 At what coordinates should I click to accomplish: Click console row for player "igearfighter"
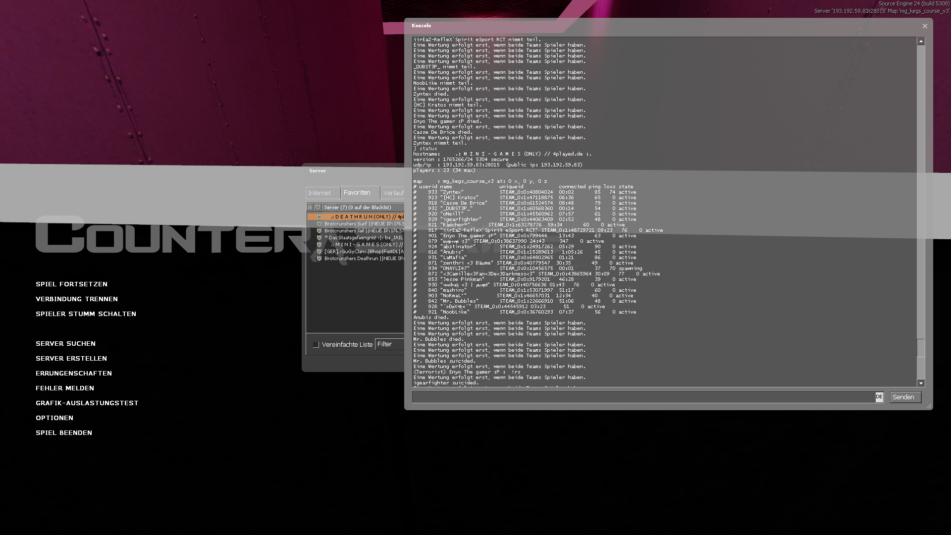pos(525,219)
